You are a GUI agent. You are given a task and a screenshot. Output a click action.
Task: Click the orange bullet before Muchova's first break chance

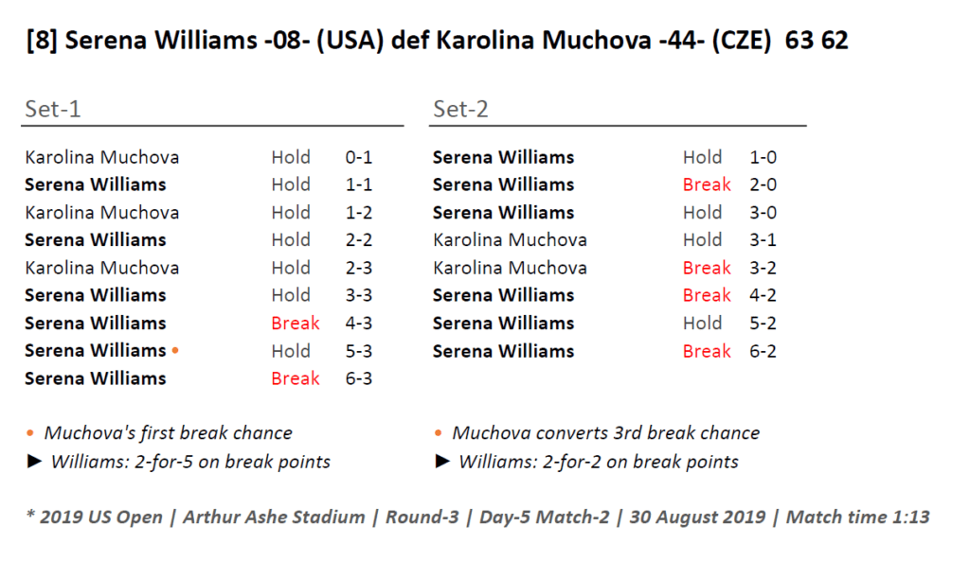tap(30, 433)
